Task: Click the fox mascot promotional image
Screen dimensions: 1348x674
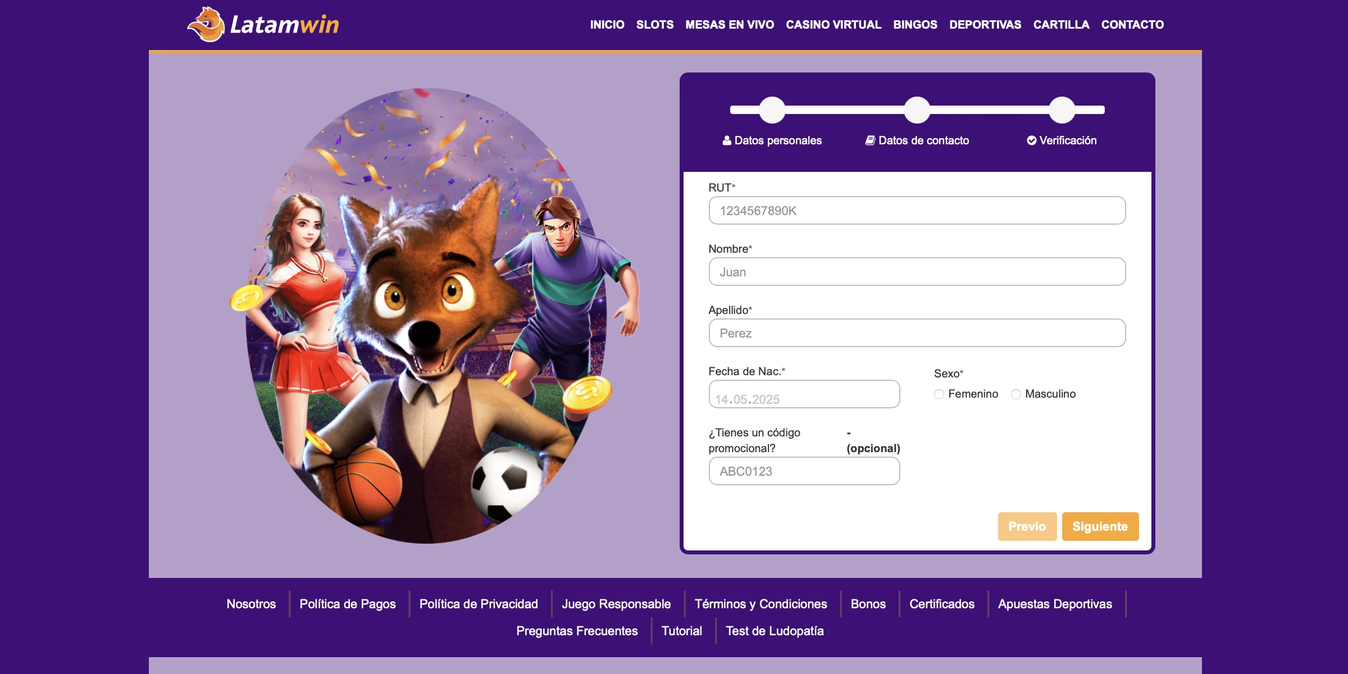Action: (x=435, y=316)
